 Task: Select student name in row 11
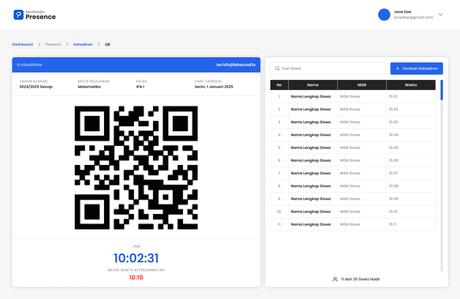(x=311, y=224)
